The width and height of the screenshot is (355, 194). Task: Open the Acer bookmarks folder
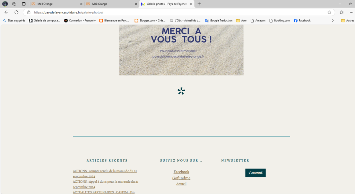pos(241,20)
